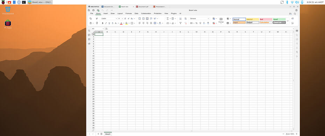Apply the Input cell style
Image resolution: width=325 pixels, height=136 pixels.
coord(239,23)
